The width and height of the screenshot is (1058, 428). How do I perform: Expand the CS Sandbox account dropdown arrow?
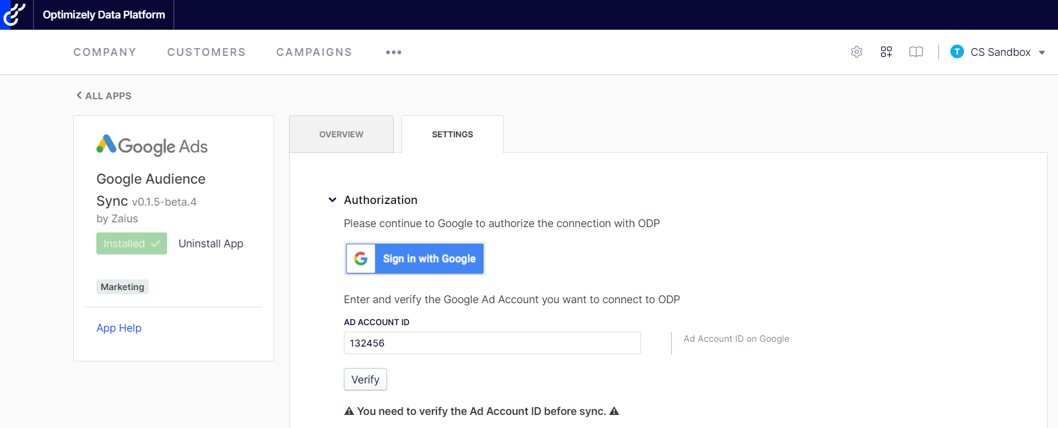tap(1042, 52)
